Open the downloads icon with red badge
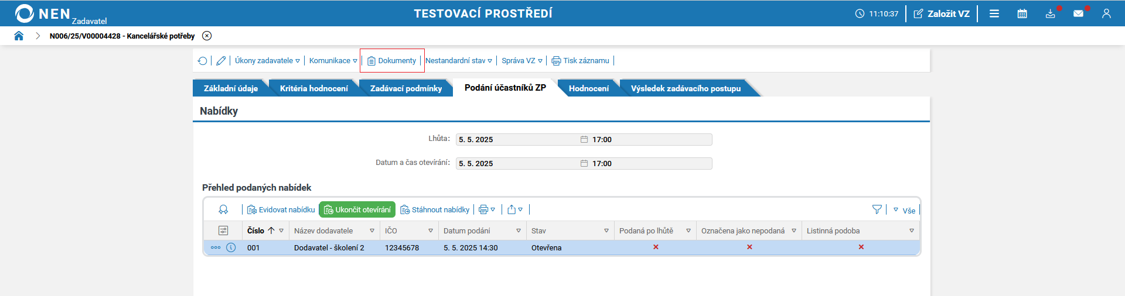The width and height of the screenshot is (1125, 296). pos(1051,13)
